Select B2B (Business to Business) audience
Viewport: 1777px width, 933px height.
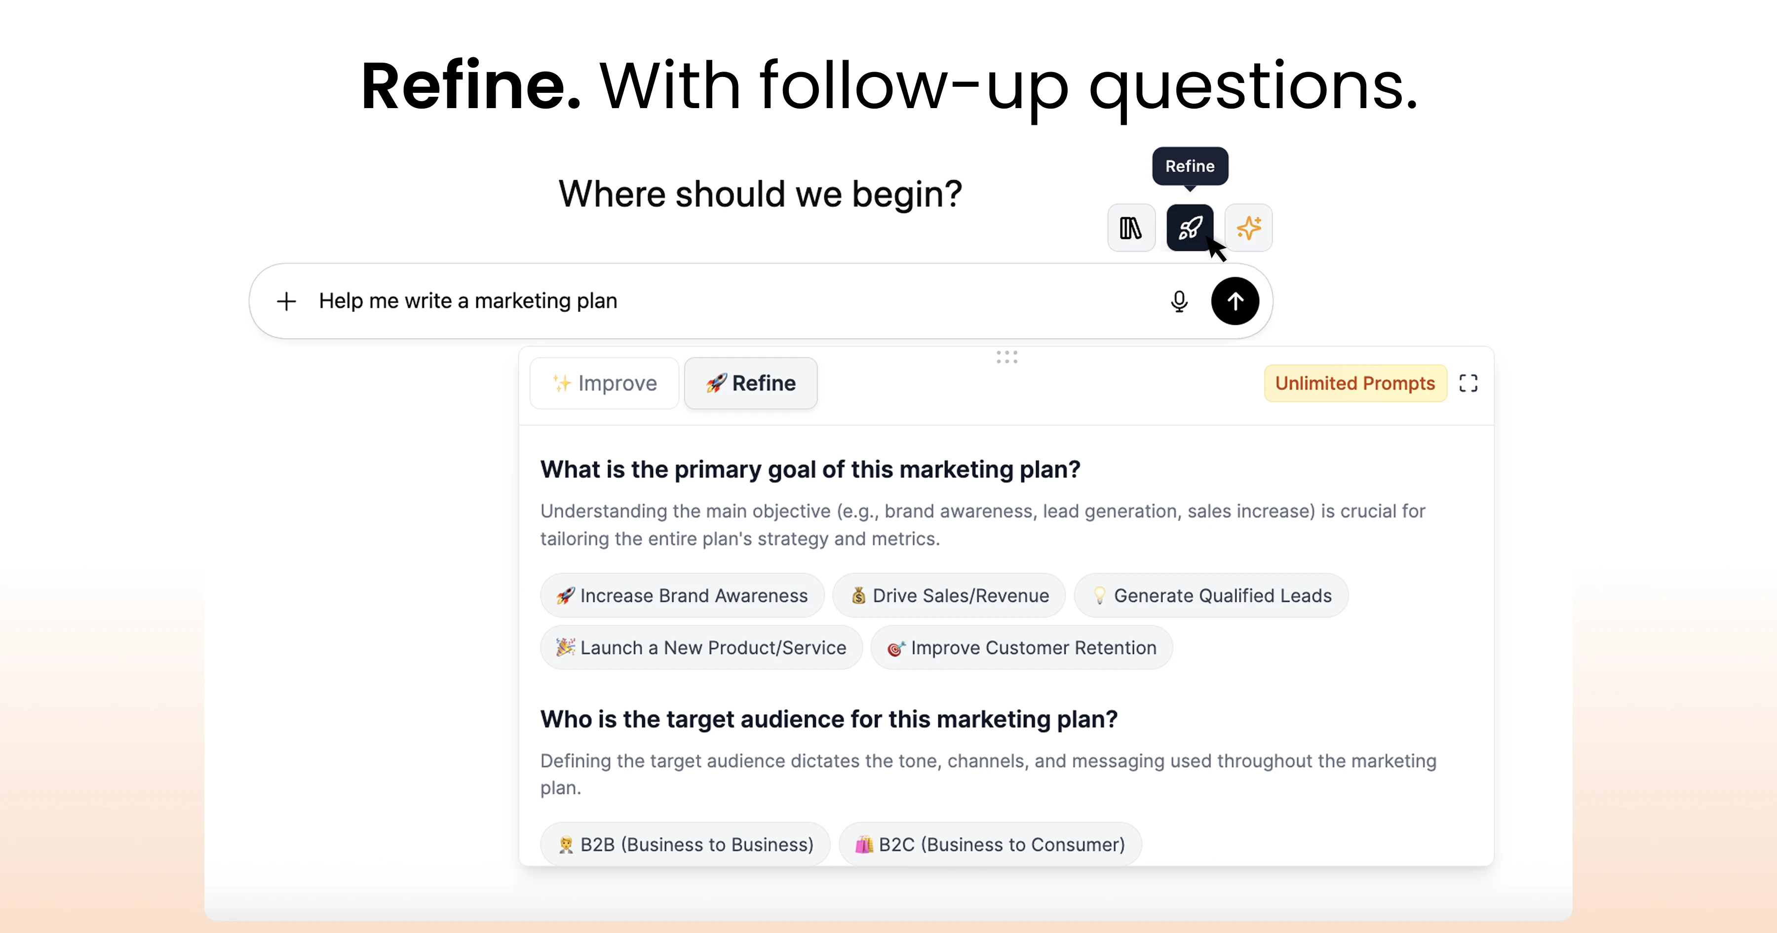[x=685, y=844]
